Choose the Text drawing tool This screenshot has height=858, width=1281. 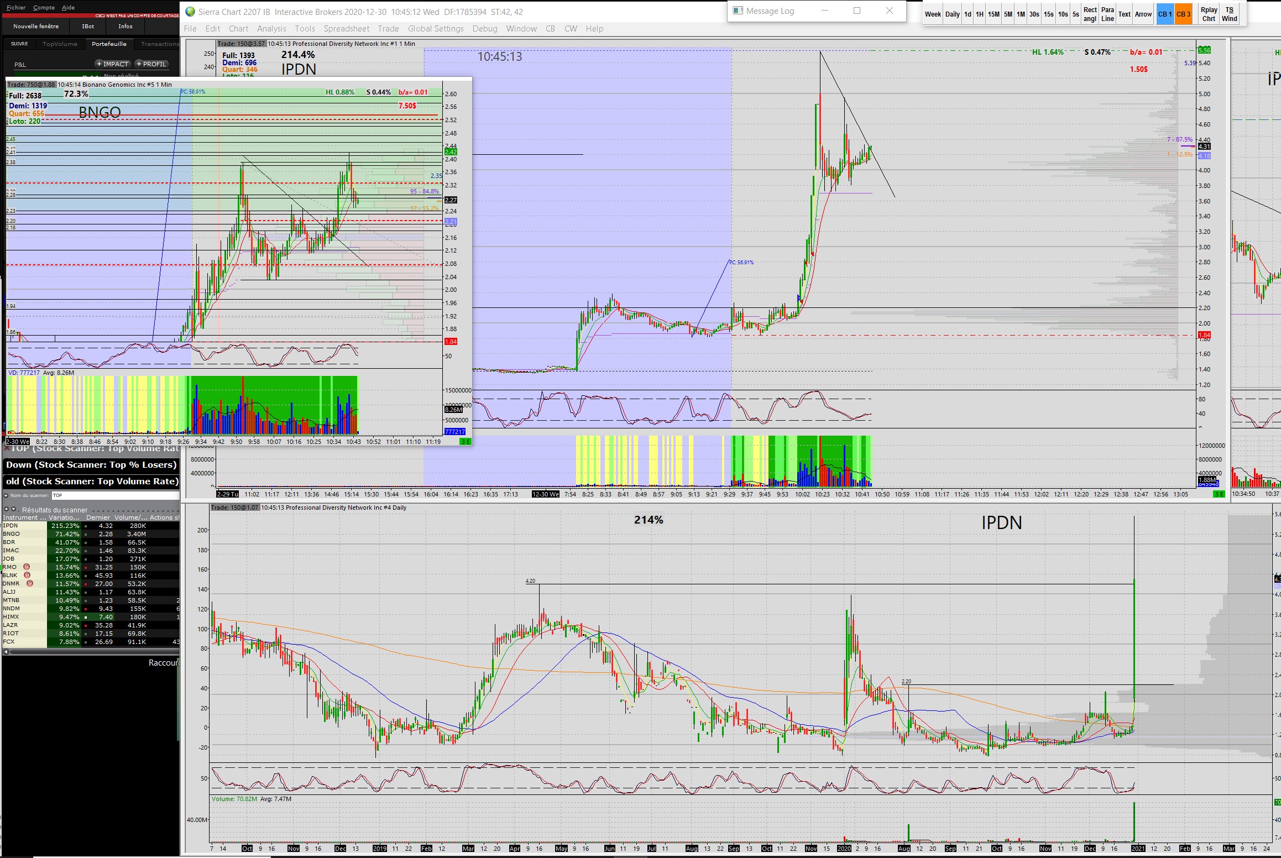pos(1125,14)
